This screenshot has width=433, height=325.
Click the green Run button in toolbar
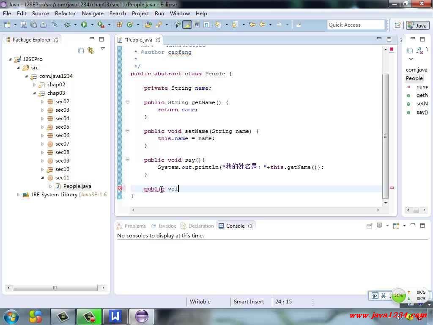[x=84, y=25]
